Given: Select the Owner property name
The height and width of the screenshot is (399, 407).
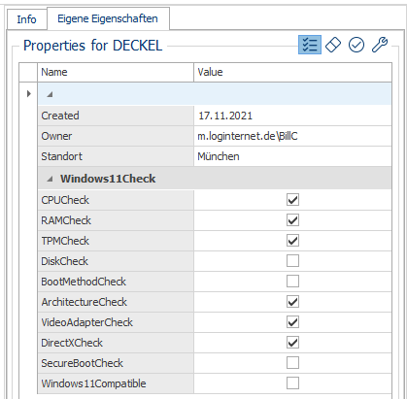Looking at the screenshot, I should [116, 136].
